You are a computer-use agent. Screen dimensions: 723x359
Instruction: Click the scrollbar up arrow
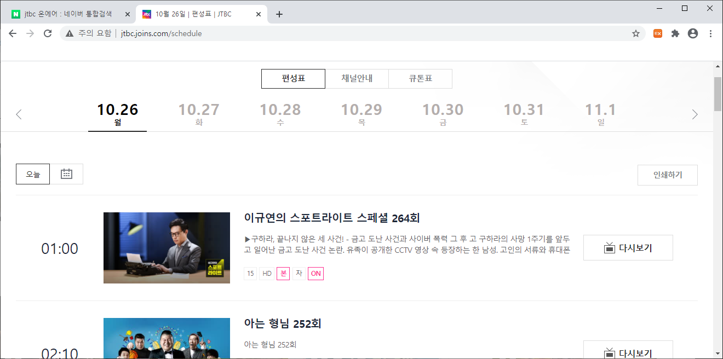click(718, 66)
